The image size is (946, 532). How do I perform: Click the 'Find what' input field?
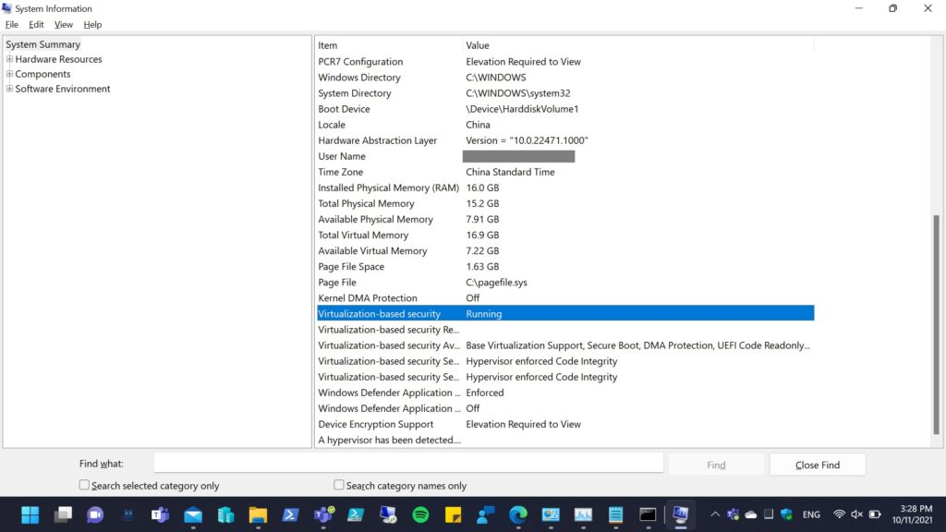tap(408, 464)
